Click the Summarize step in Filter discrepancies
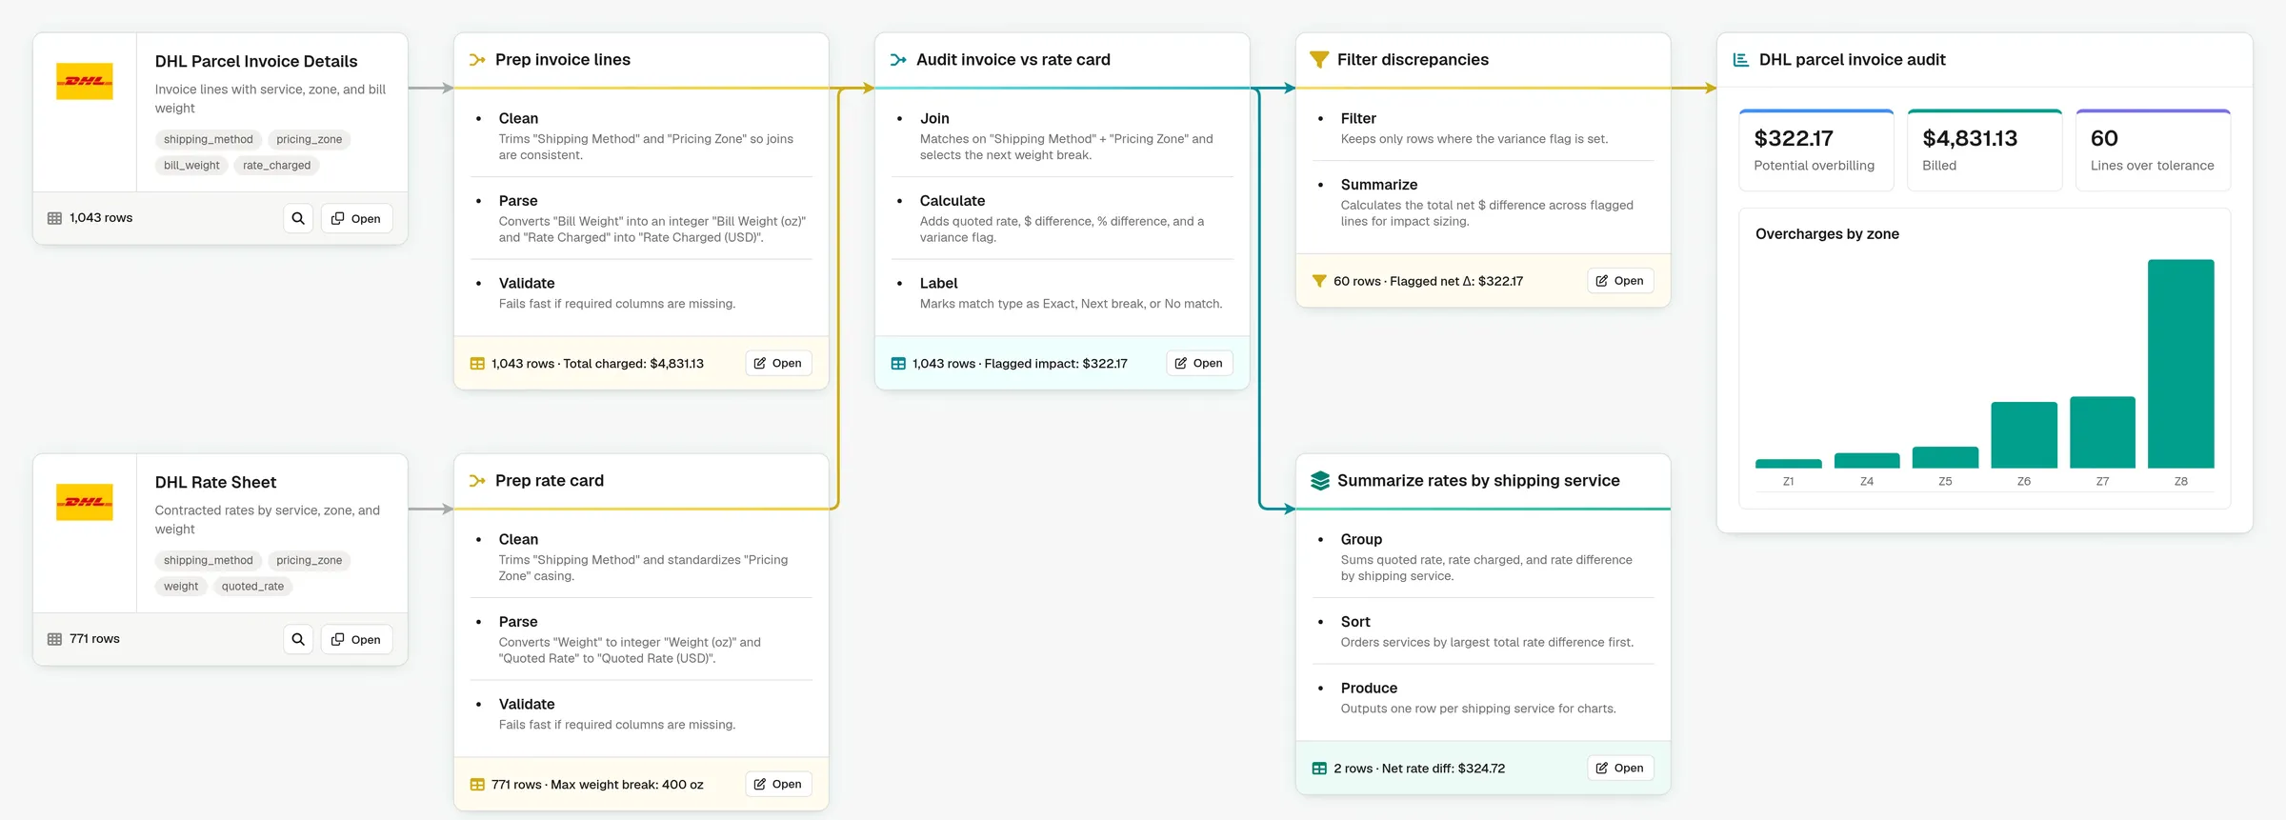The image size is (2286, 820). point(1483,202)
